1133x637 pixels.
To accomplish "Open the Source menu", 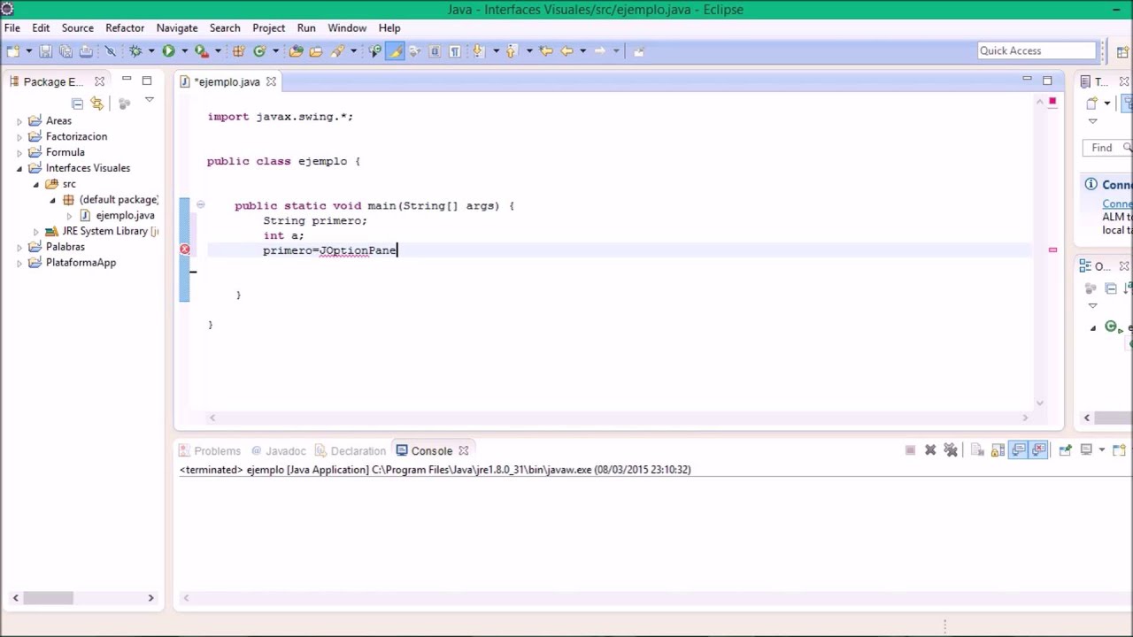I will (x=78, y=28).
